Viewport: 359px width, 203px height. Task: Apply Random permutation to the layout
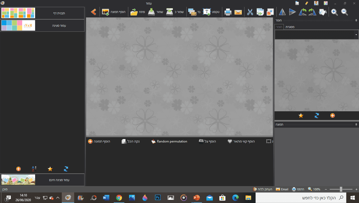tap(169, 141)
